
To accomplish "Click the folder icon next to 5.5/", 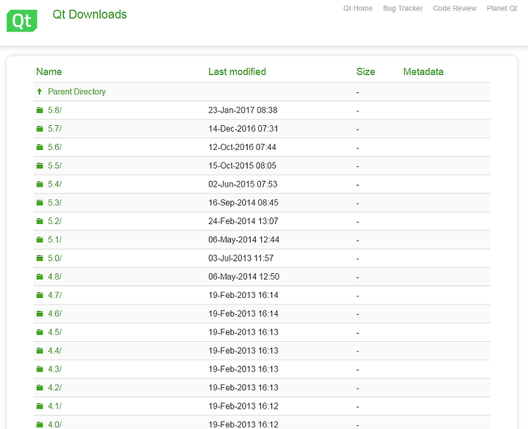I will click(40, 165).
